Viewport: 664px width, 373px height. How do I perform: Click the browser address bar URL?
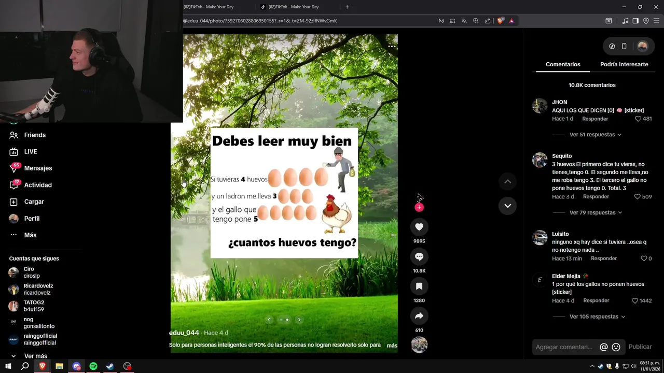click(260, 21)
